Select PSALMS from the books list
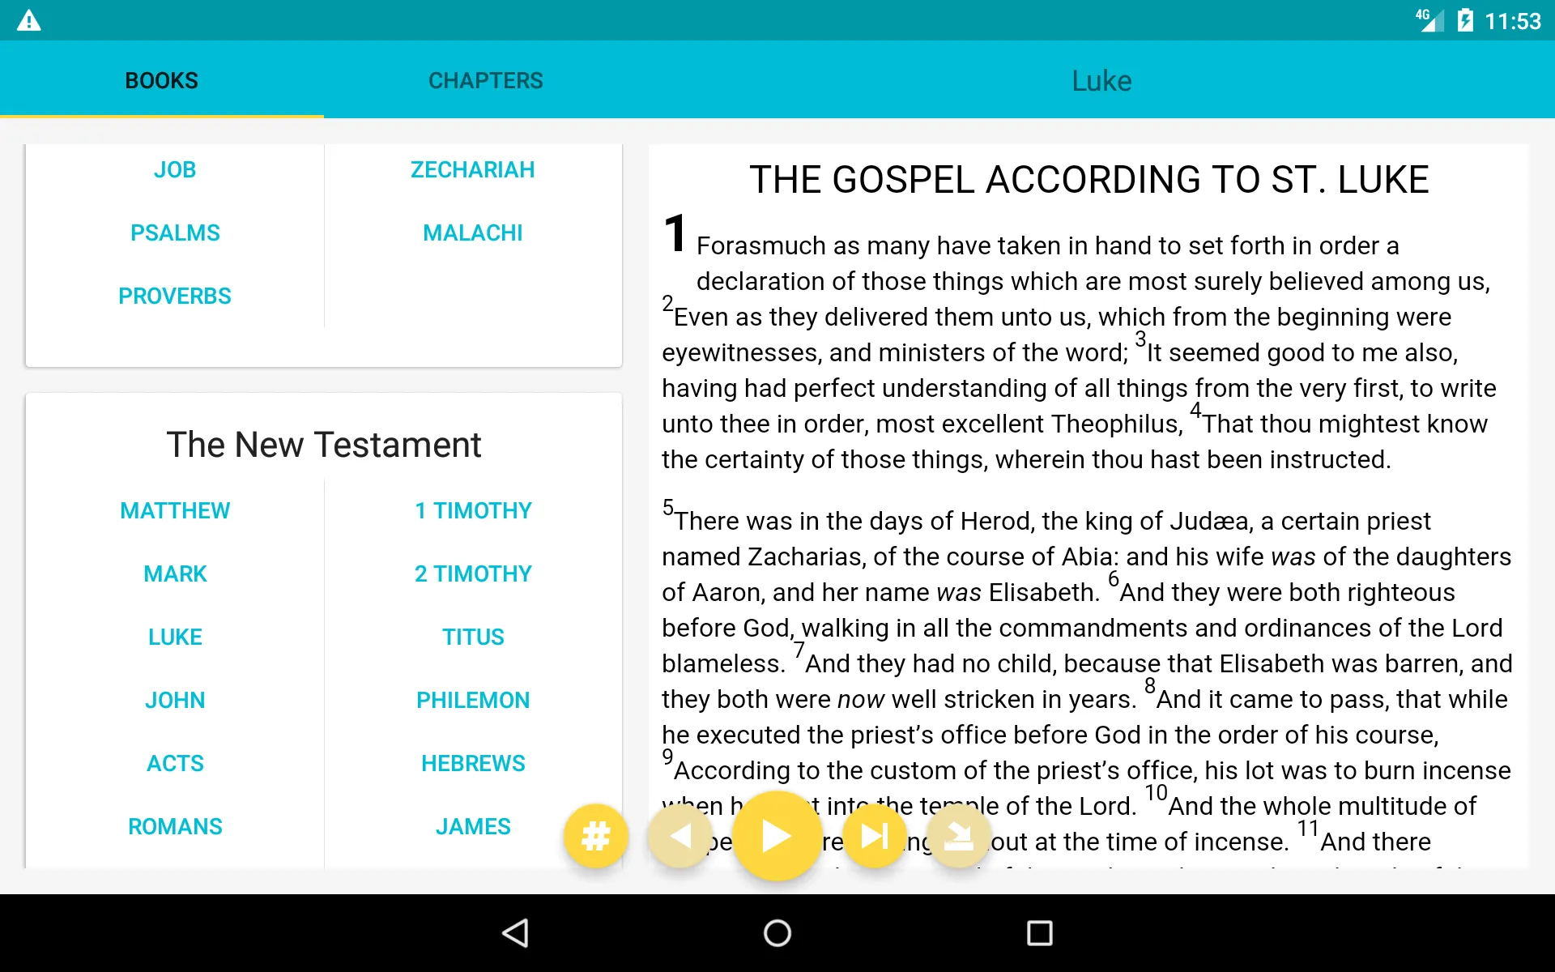This screenshot has height=972, width=1555. coord(173,232)
